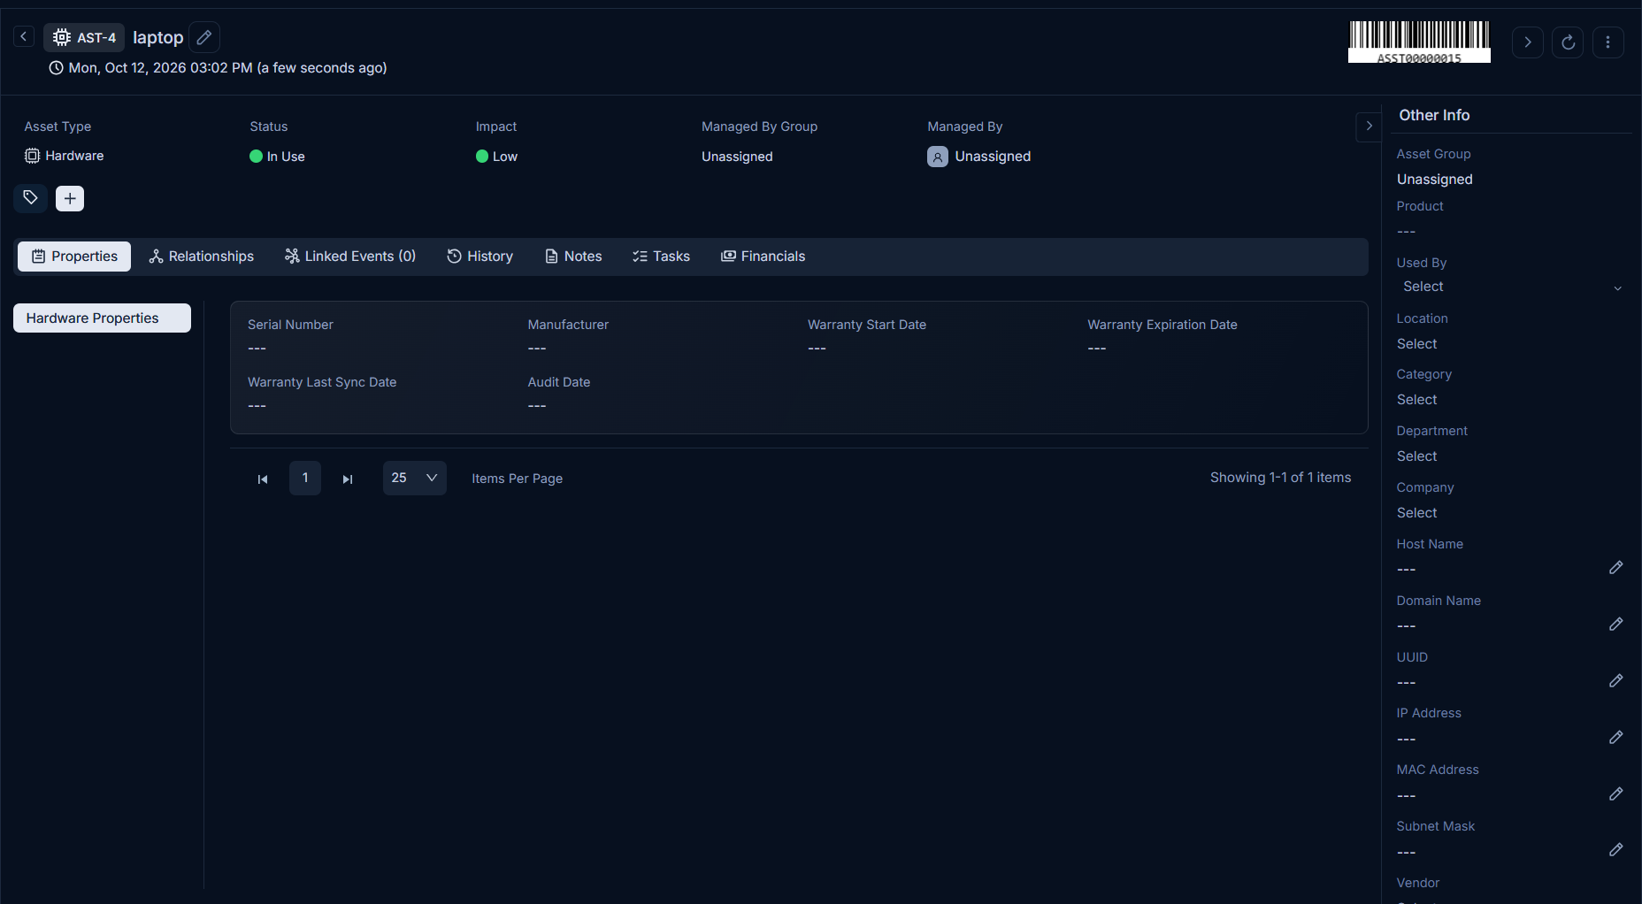Image resolution: width=1642 pixels, height=904 pixels.
Task: Click the AST-4 asset ID badge
Action: coord(85,37)
